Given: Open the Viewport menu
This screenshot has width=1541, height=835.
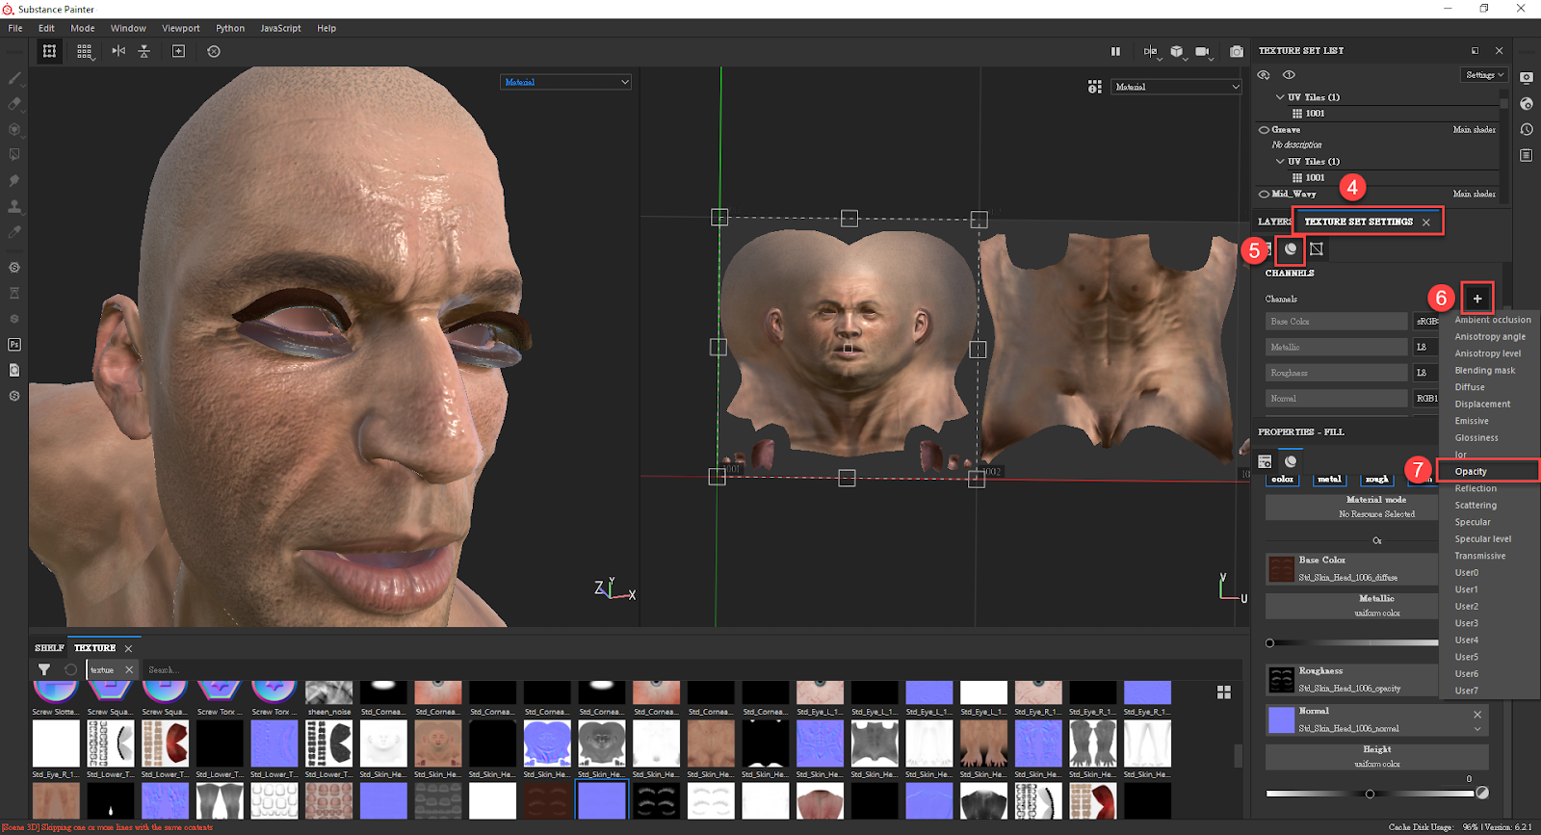Looking at the screenshot, I should [x=181, y=28].
